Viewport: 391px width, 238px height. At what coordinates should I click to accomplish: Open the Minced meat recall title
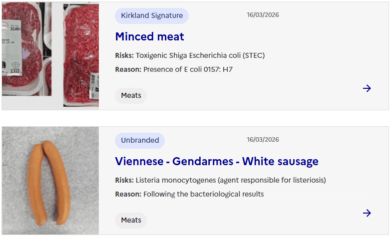coord(149,36)
